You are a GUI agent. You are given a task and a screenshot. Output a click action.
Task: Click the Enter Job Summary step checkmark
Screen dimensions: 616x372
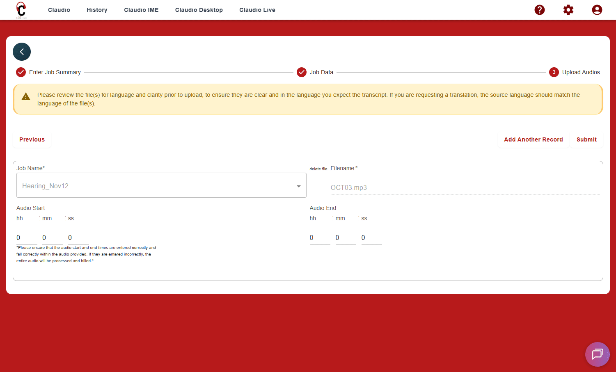(21, 72)
